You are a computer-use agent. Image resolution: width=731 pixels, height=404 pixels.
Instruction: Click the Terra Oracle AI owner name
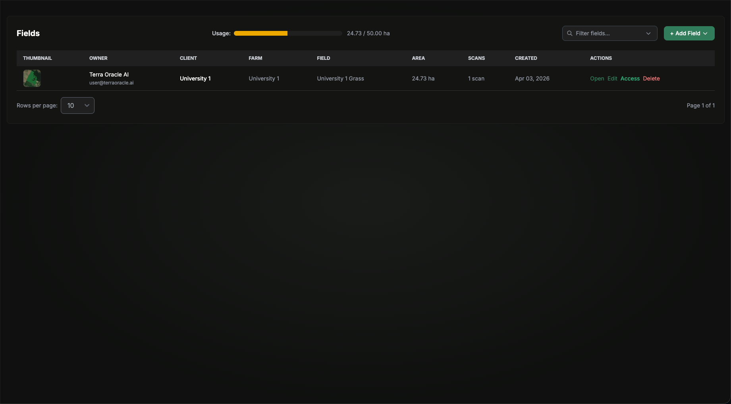coord(109,74)
